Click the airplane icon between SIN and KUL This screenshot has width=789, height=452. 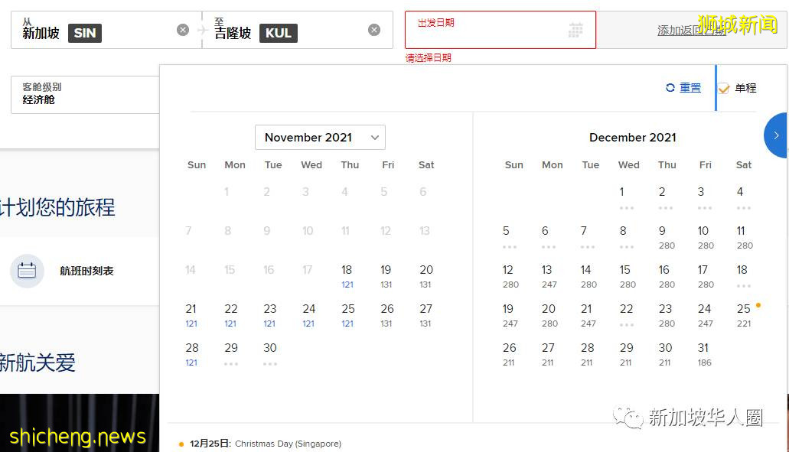pos(202,30)
